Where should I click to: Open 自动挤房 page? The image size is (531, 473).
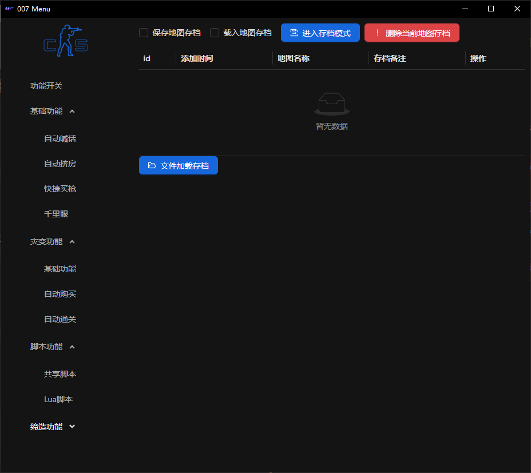60,164
